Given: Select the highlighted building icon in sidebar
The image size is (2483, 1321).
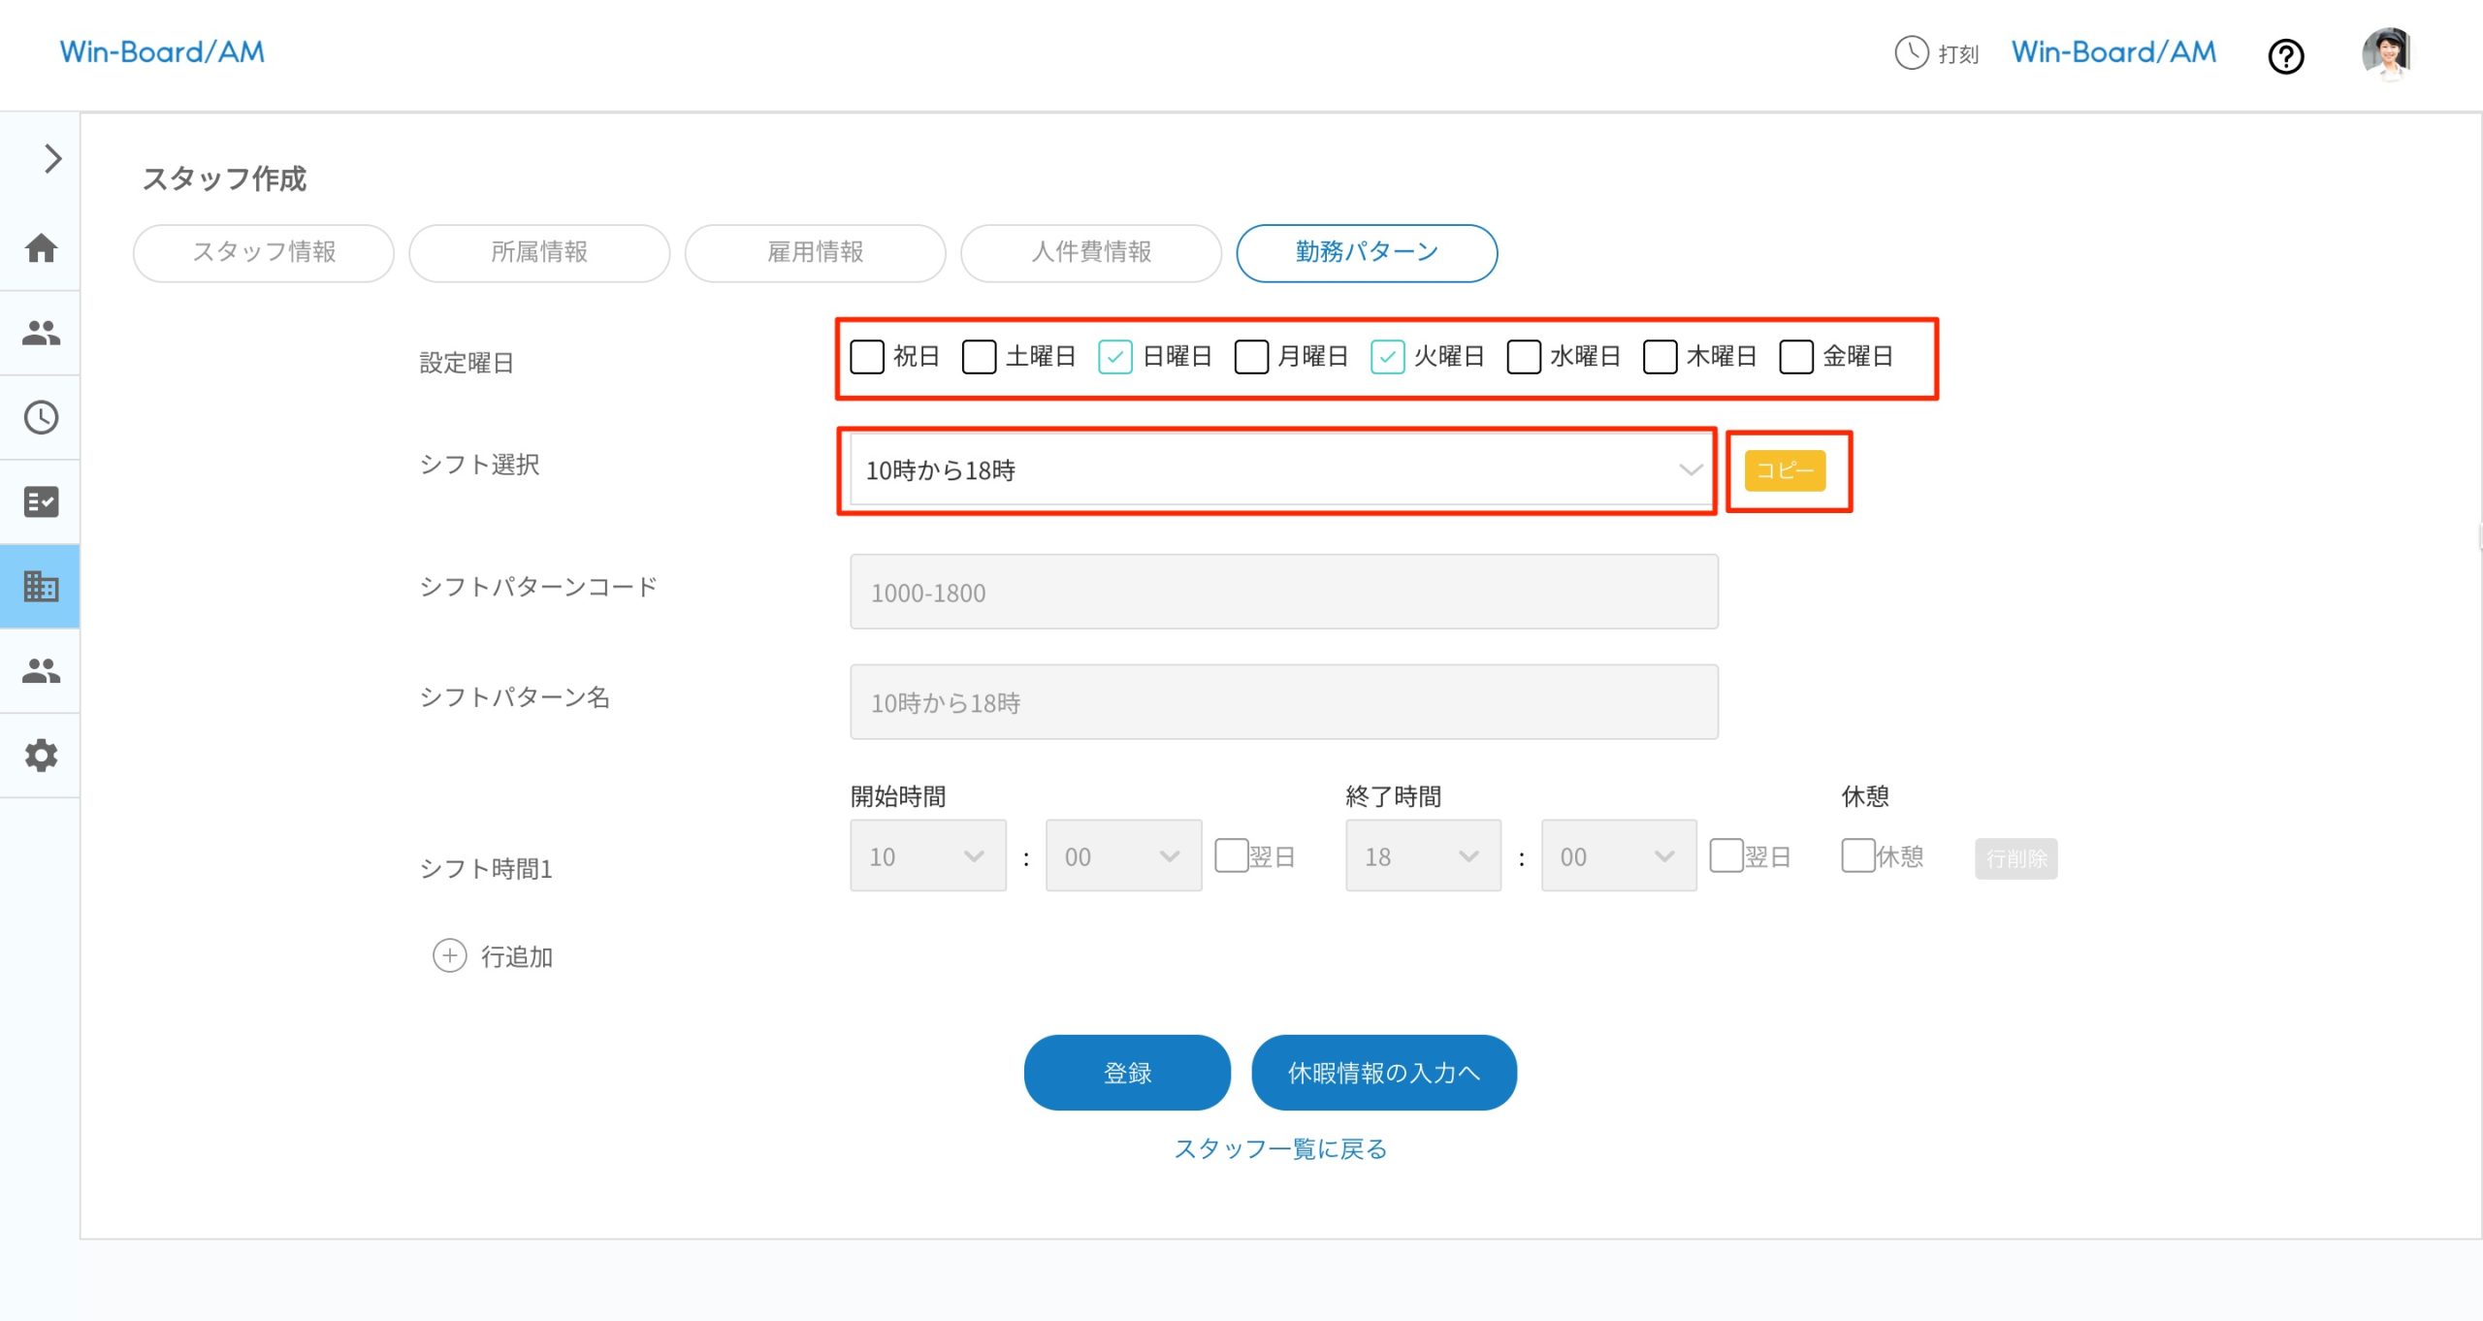Looking at the screenshot, I should 41,586.
